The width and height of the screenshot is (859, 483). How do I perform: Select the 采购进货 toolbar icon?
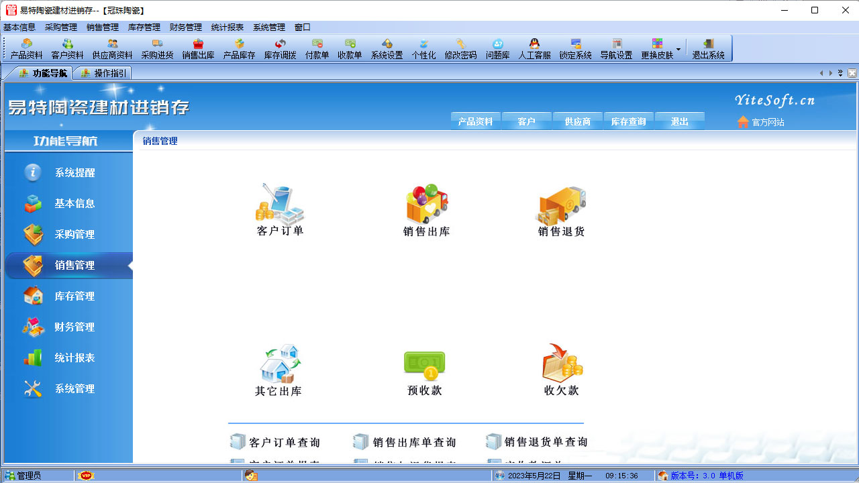[157, 48]
